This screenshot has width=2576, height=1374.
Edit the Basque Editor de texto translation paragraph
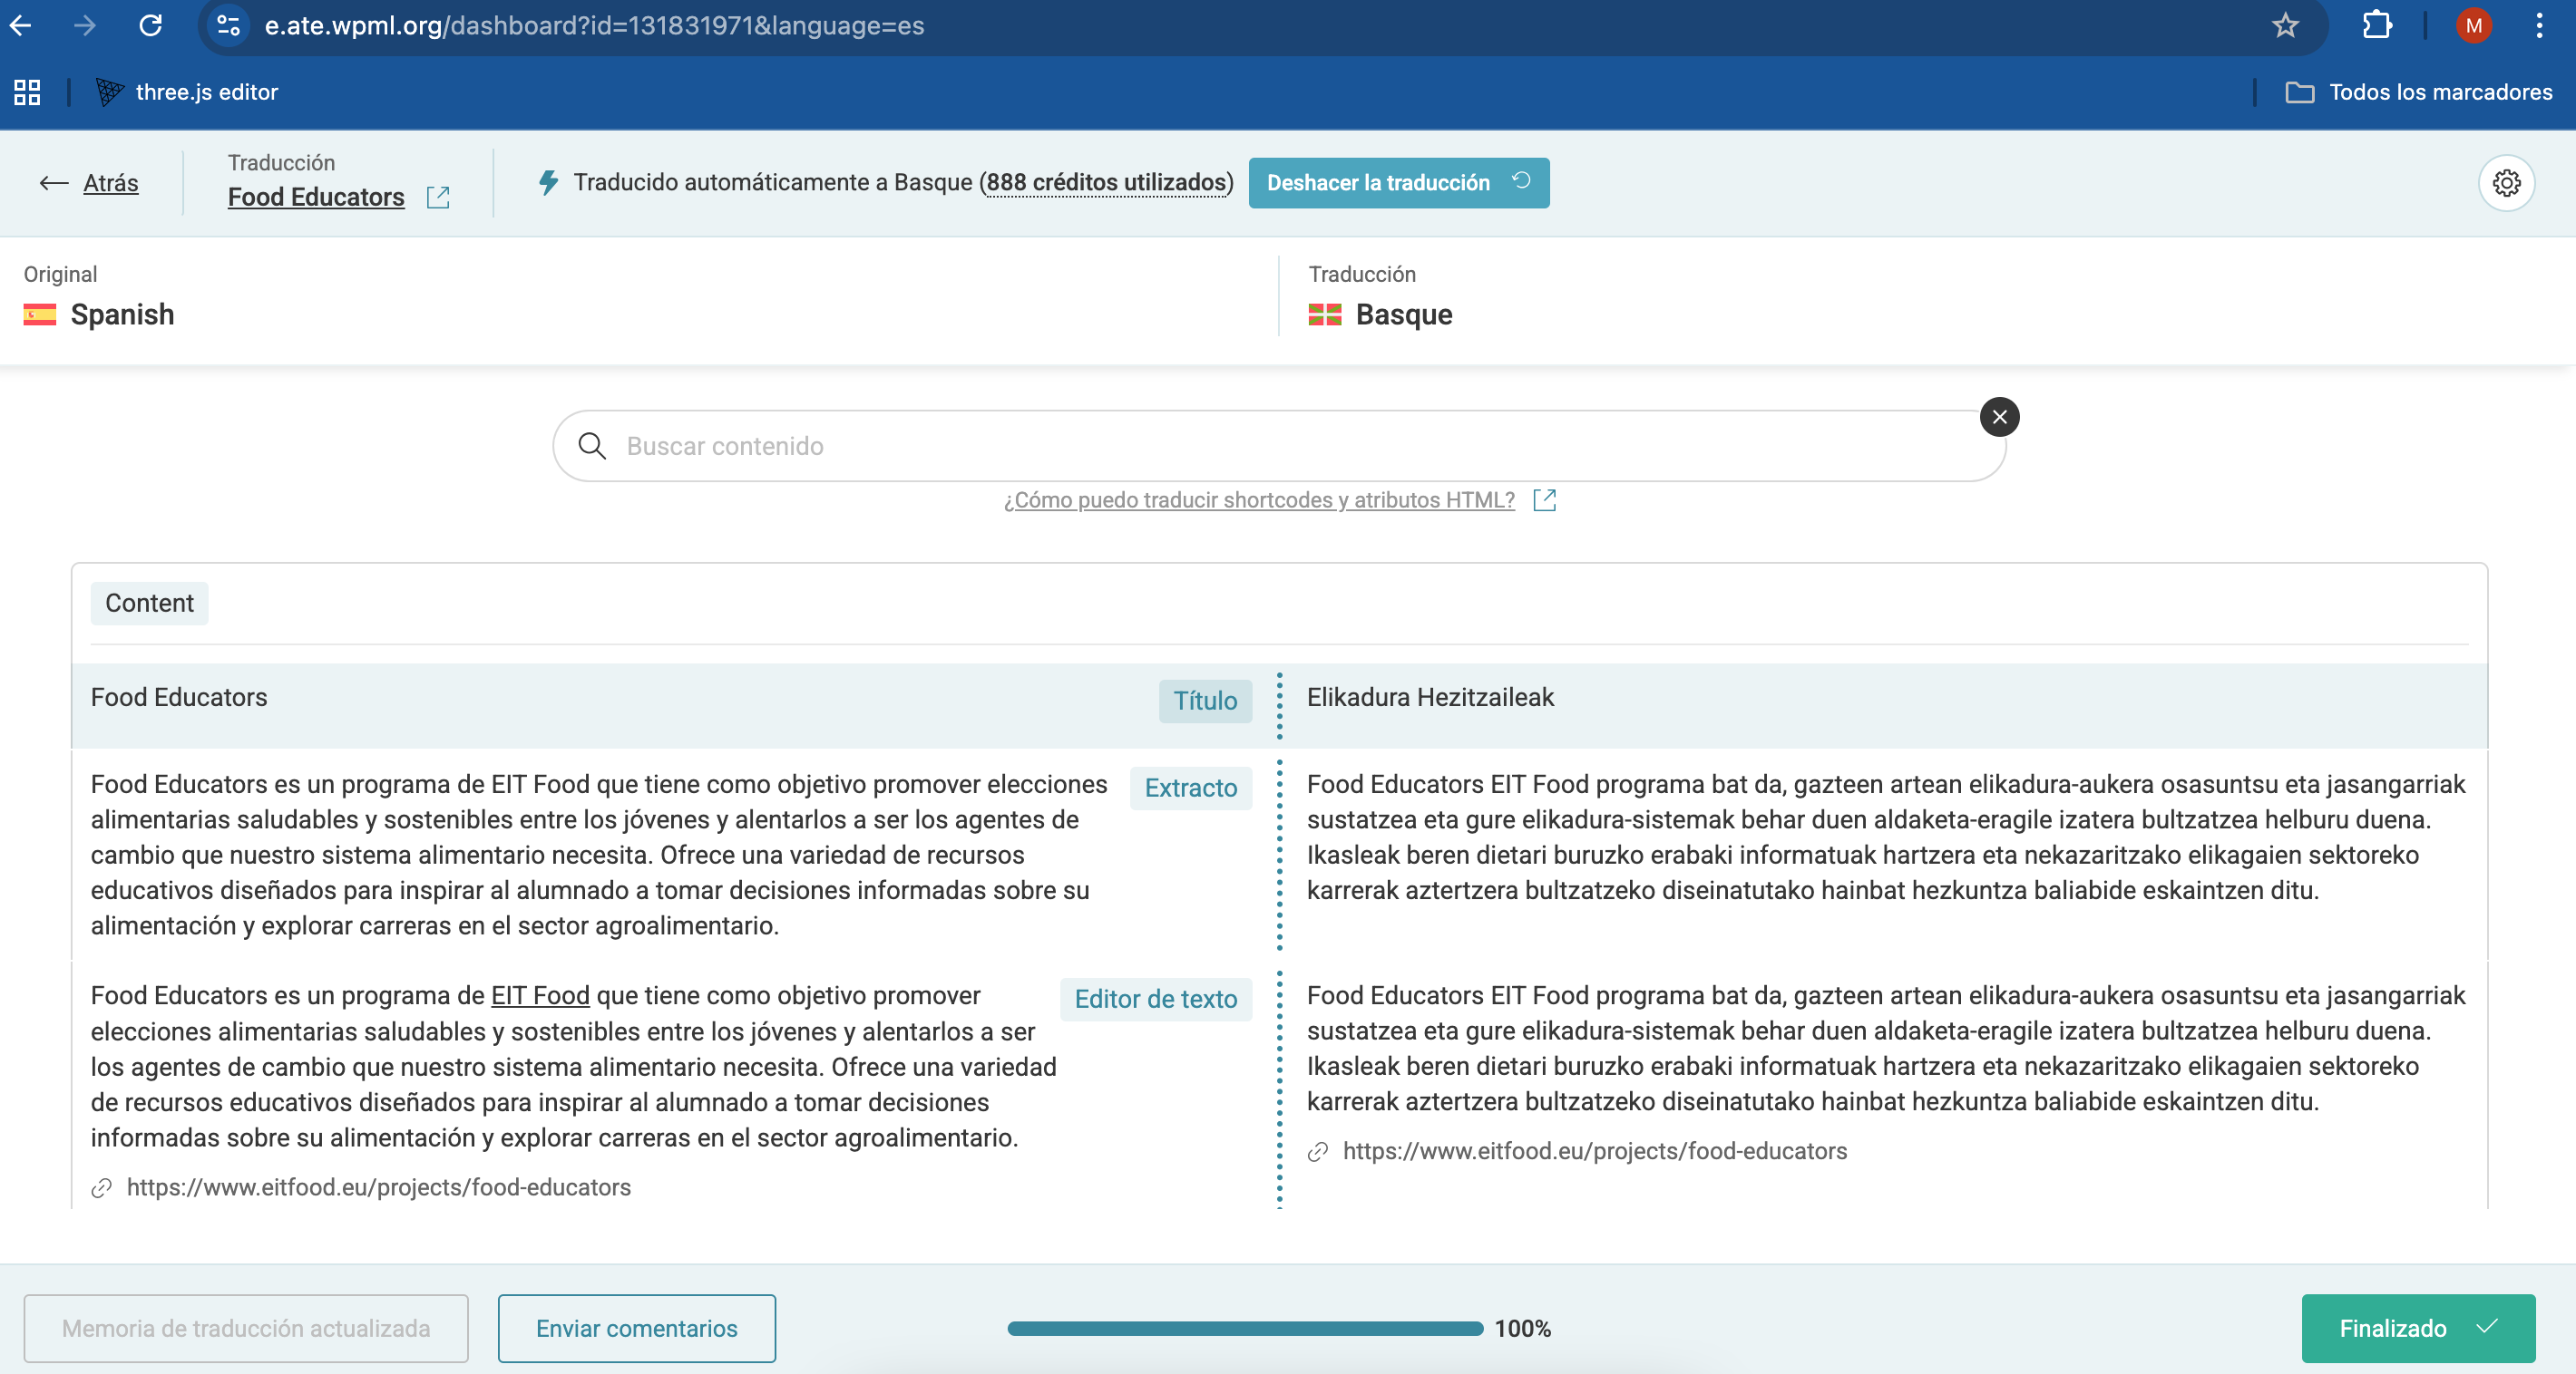pyautogui.click(x=1886, y=1049)
